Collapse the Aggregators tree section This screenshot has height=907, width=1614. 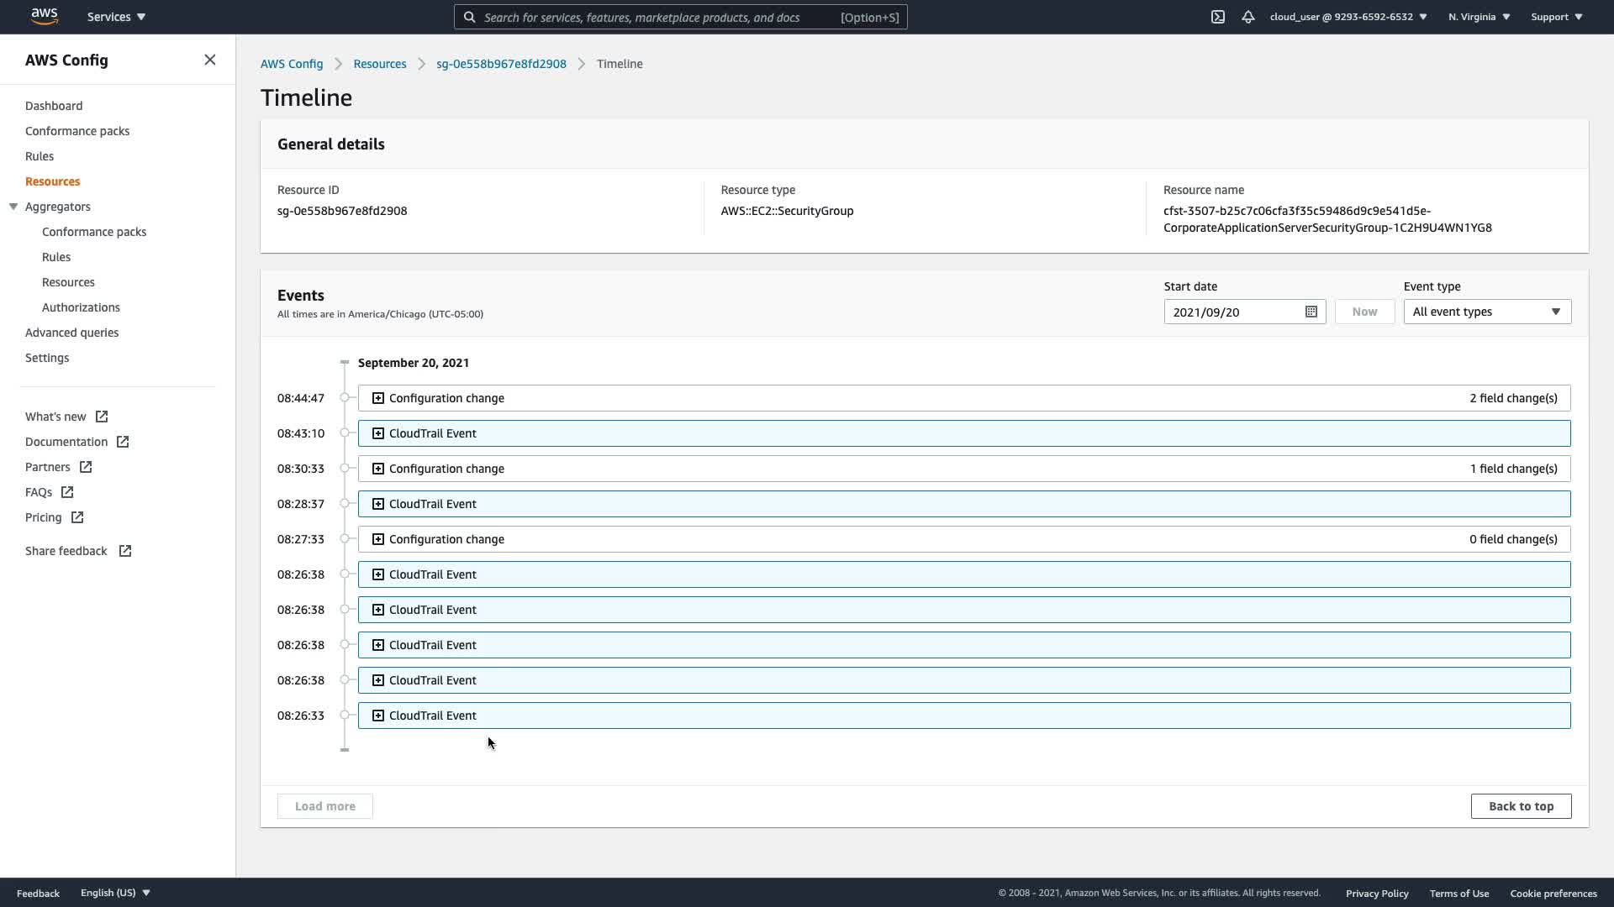tap(13, 207)
